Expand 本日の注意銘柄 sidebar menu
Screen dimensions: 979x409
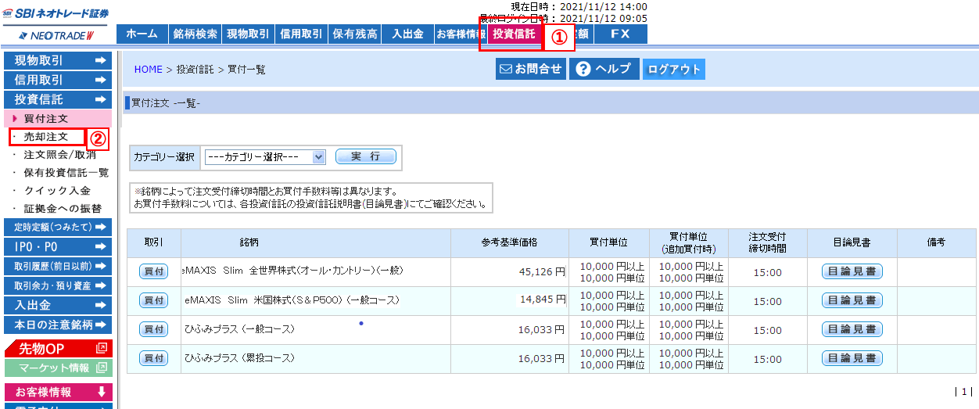click(58, 325)
